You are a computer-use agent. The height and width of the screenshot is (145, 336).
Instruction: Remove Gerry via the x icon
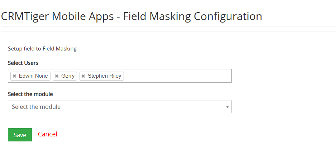[57, 76]
